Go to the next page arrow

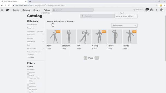tap(97, 58)
